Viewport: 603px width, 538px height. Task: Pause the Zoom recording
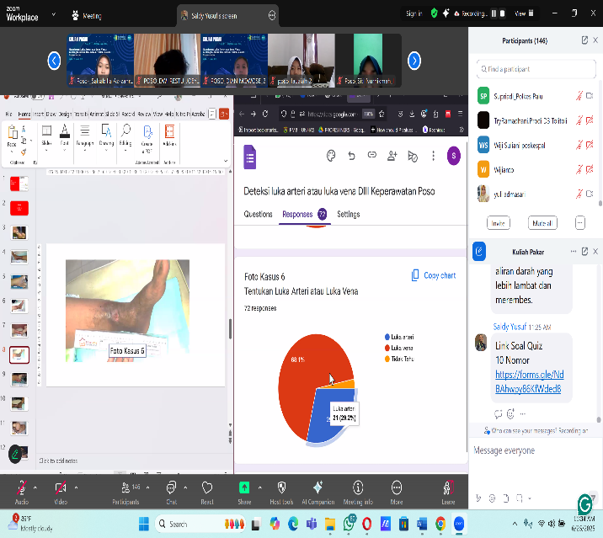(x=494, y=13)
